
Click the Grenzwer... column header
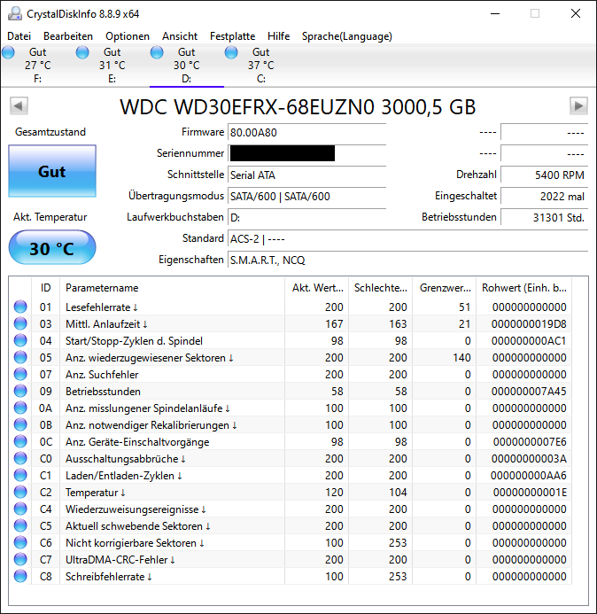pos(445,288)
